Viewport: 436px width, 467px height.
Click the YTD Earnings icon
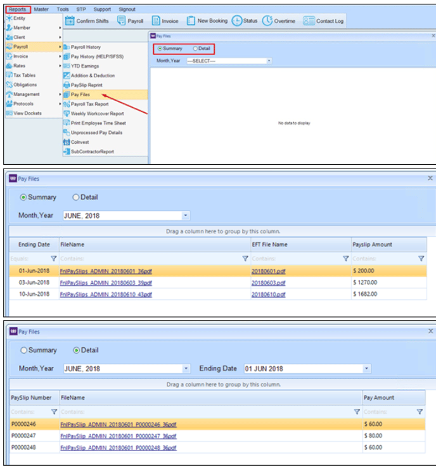(67, 66)
